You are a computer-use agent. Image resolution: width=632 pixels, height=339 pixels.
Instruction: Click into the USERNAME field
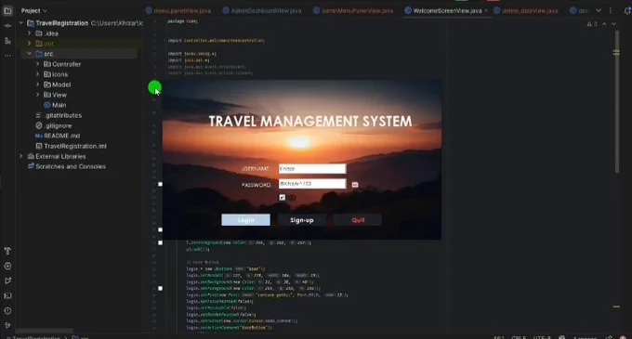(312, 169)
